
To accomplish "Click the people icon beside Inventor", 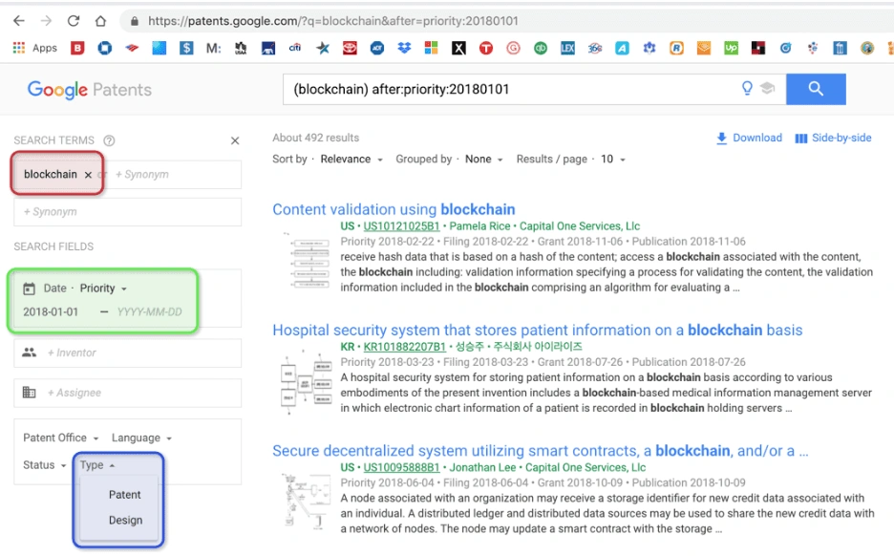I will pos(29,353).
